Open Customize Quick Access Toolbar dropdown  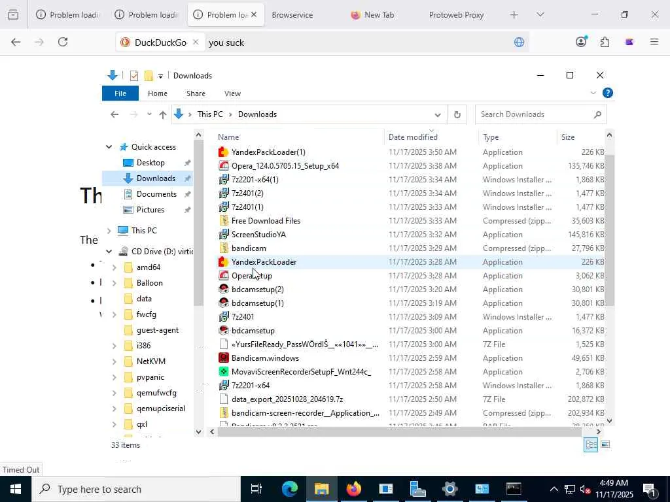pyautogui.click(x=161, y=76)
